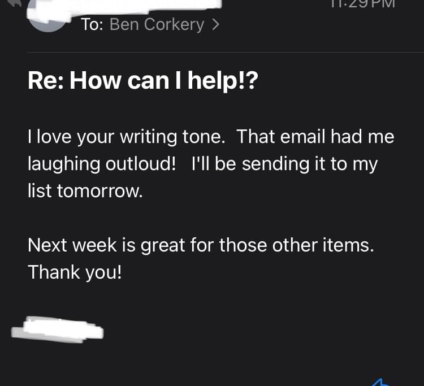Tap the closing "Thank you!" text
The image size is (424, 386).
(75, 272)
